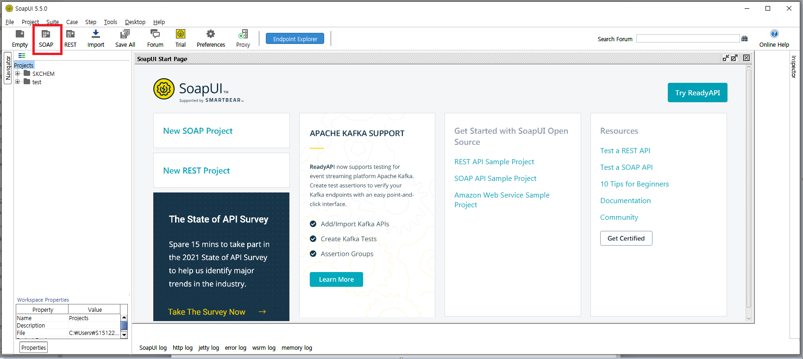The height and width of the screenshot is (359, 803).
Task: Open Preferences gear icon
Action: (x=211, y=34)
